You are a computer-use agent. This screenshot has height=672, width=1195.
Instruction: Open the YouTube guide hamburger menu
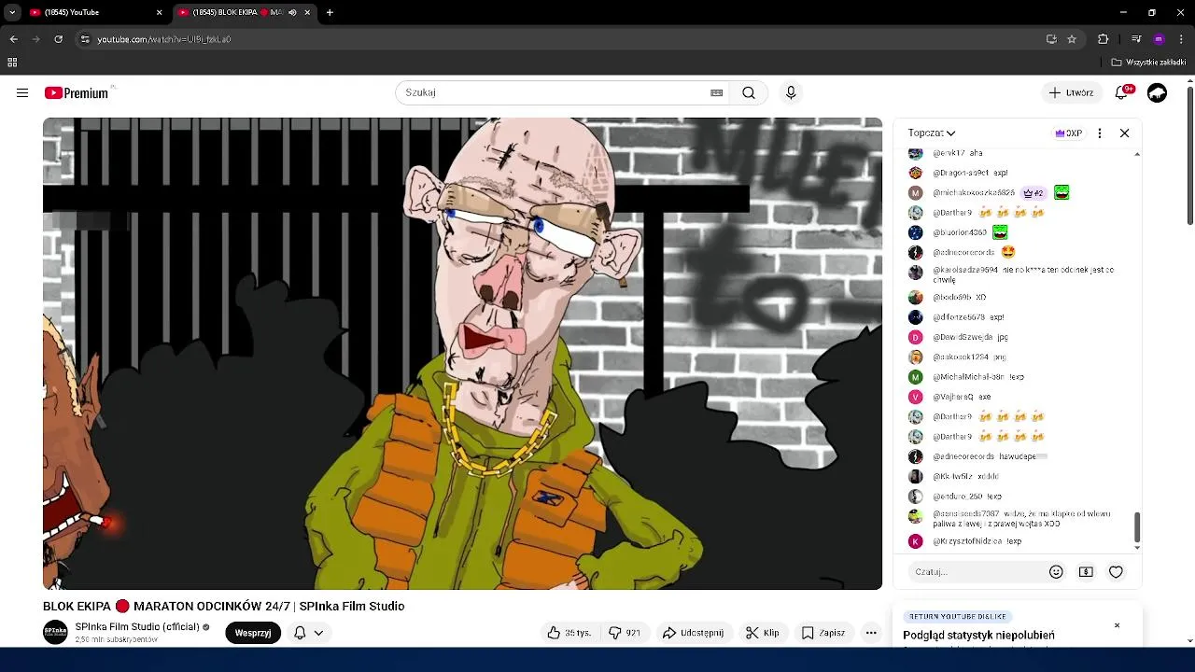(22, 92)
